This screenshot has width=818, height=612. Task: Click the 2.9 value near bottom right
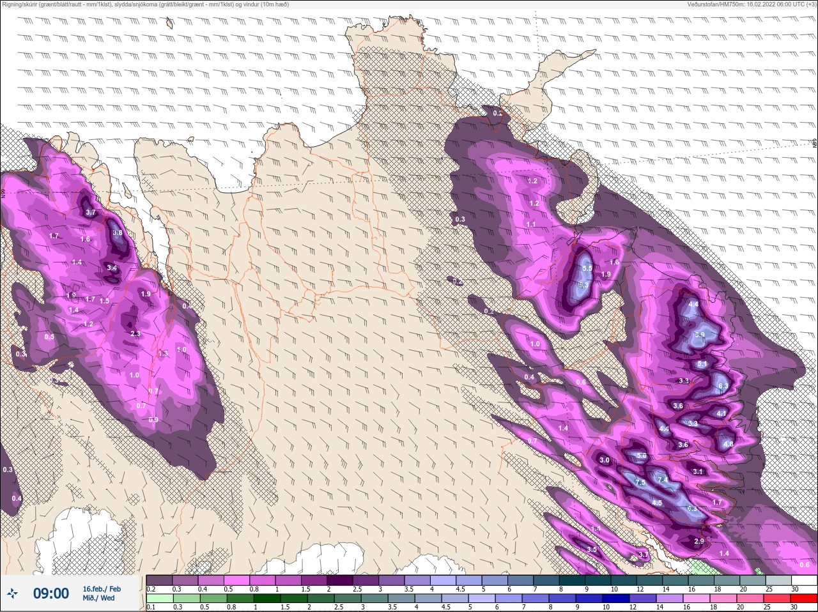click(698, 542)
